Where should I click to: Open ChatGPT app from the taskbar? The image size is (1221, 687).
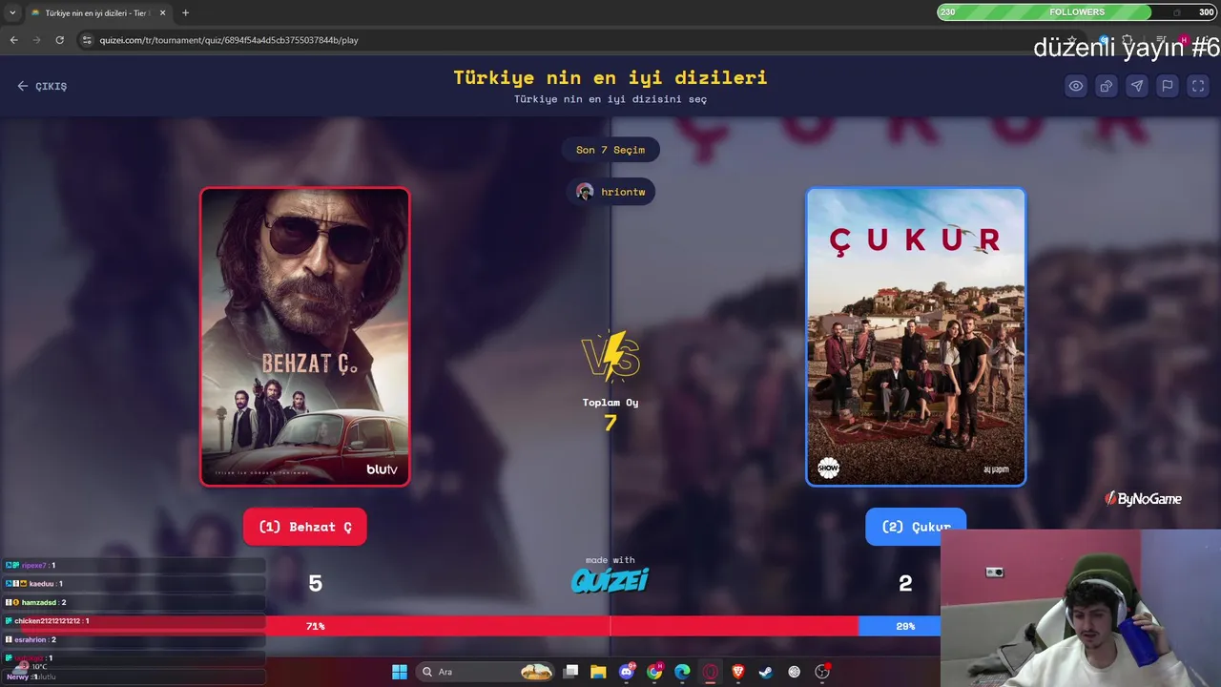(x=794, y=672)
